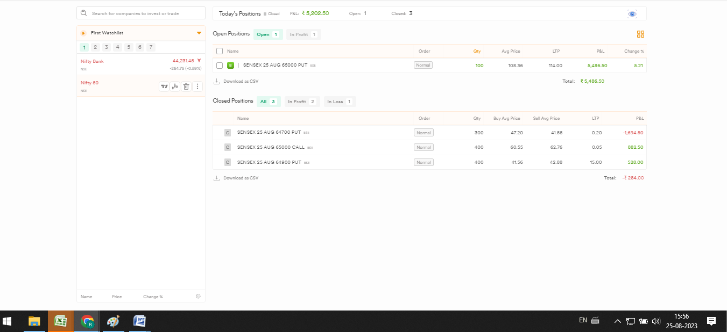Select the Open 1 filter in Open Positions
This screenshot has width=727, height=332.
(x=268, y=34)
